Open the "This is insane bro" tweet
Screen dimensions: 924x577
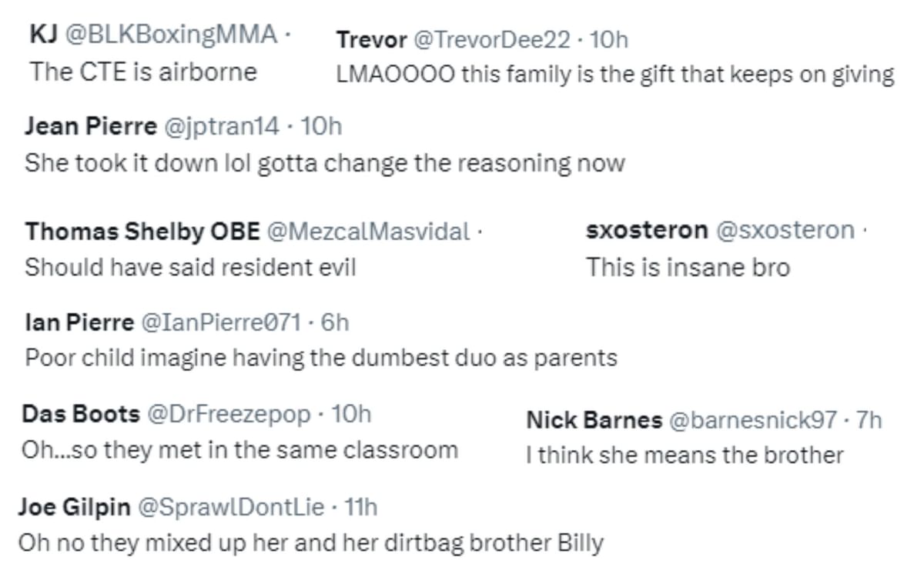tap(688, 267)
